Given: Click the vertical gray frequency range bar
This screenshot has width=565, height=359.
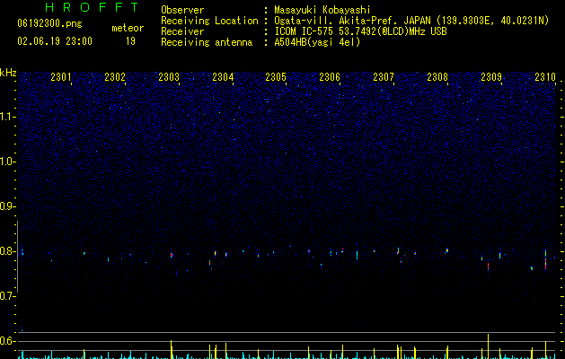Looking at the screenshot, I should 17,257.
